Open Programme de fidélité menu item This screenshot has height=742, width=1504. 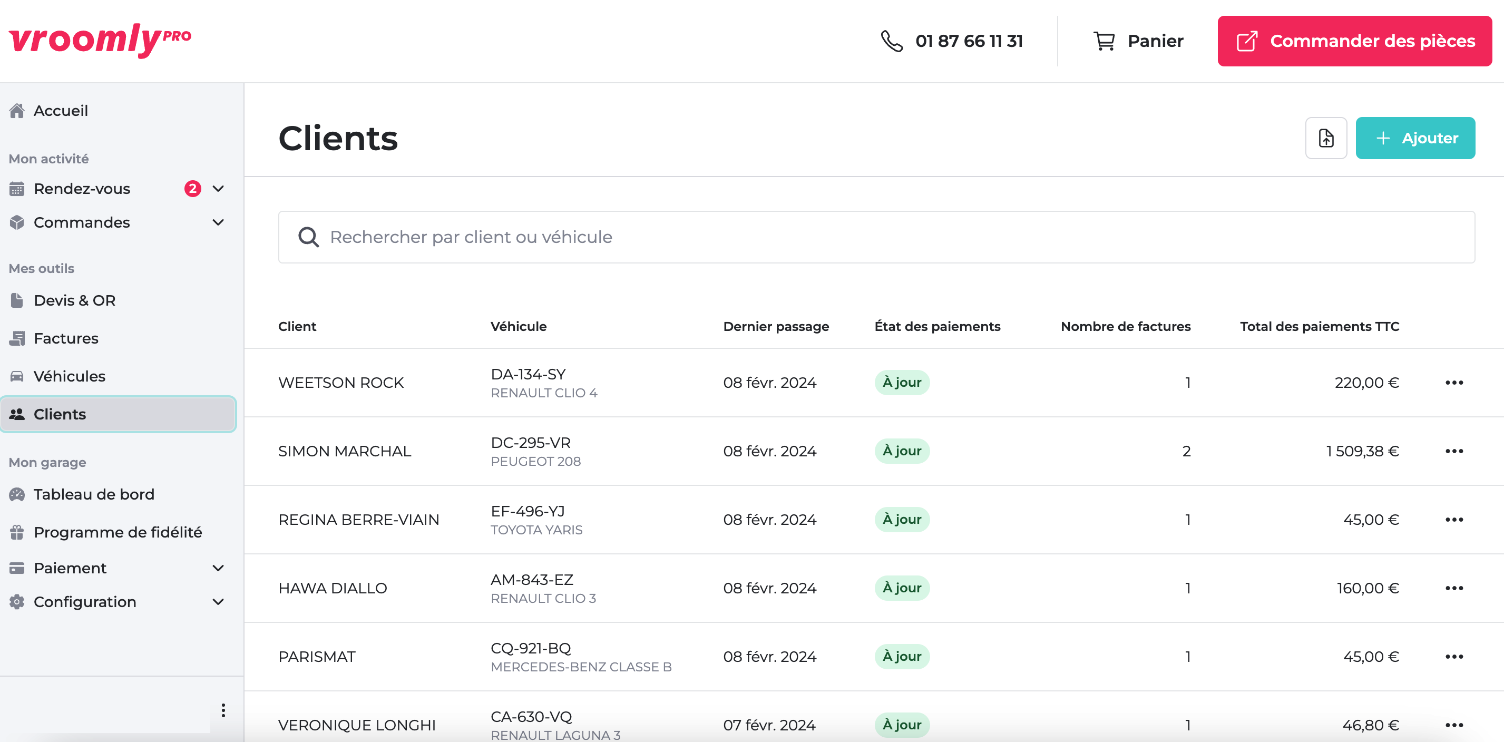tap(118, 532)
